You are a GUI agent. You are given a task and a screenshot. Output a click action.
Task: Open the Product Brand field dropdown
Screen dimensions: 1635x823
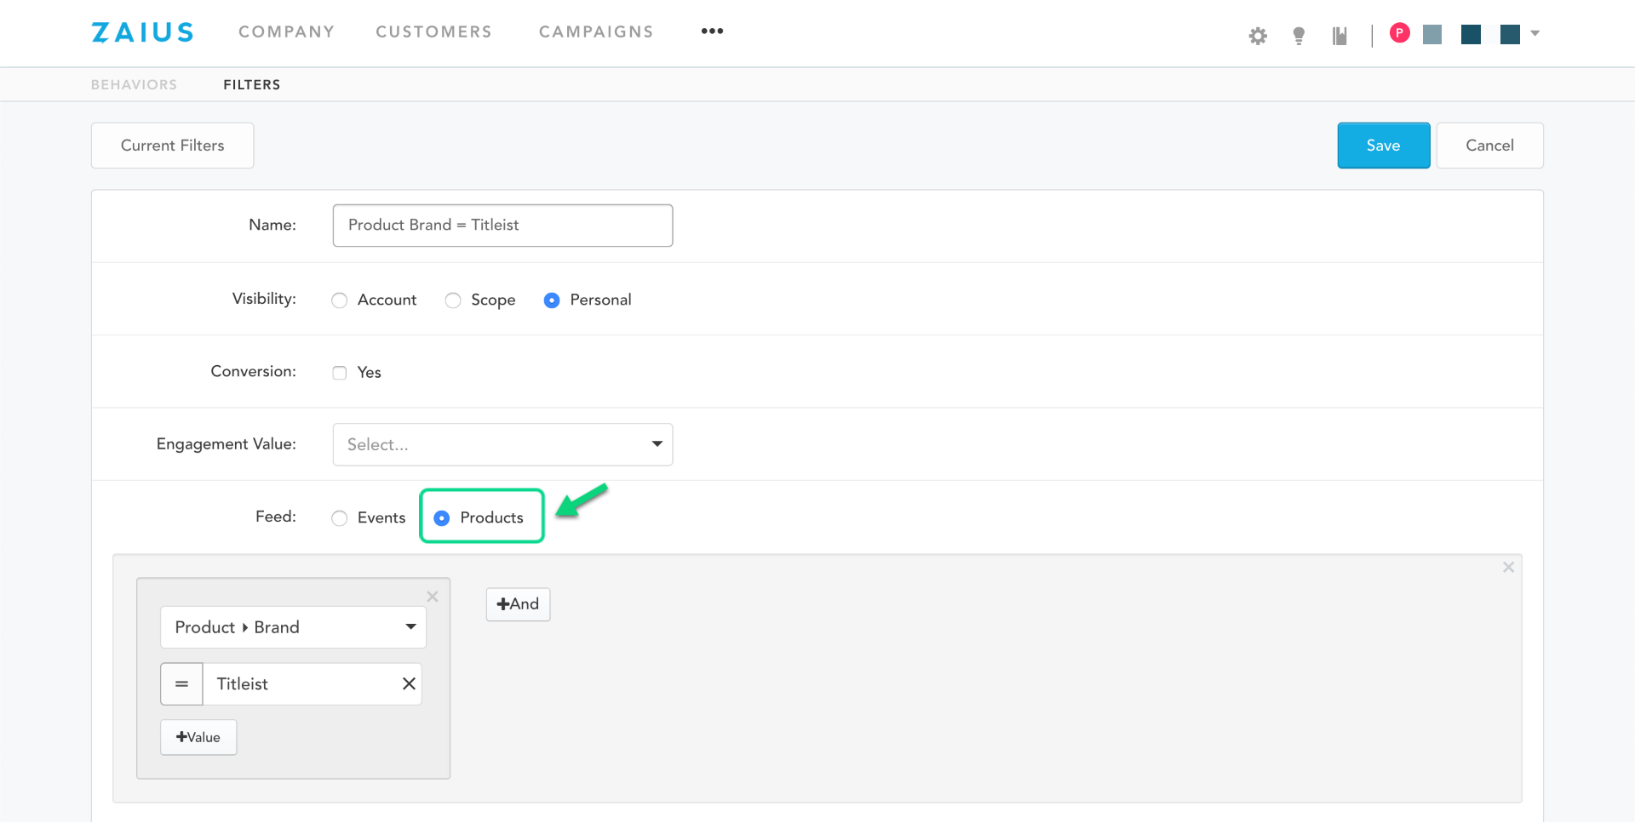[x=293, y=627]
